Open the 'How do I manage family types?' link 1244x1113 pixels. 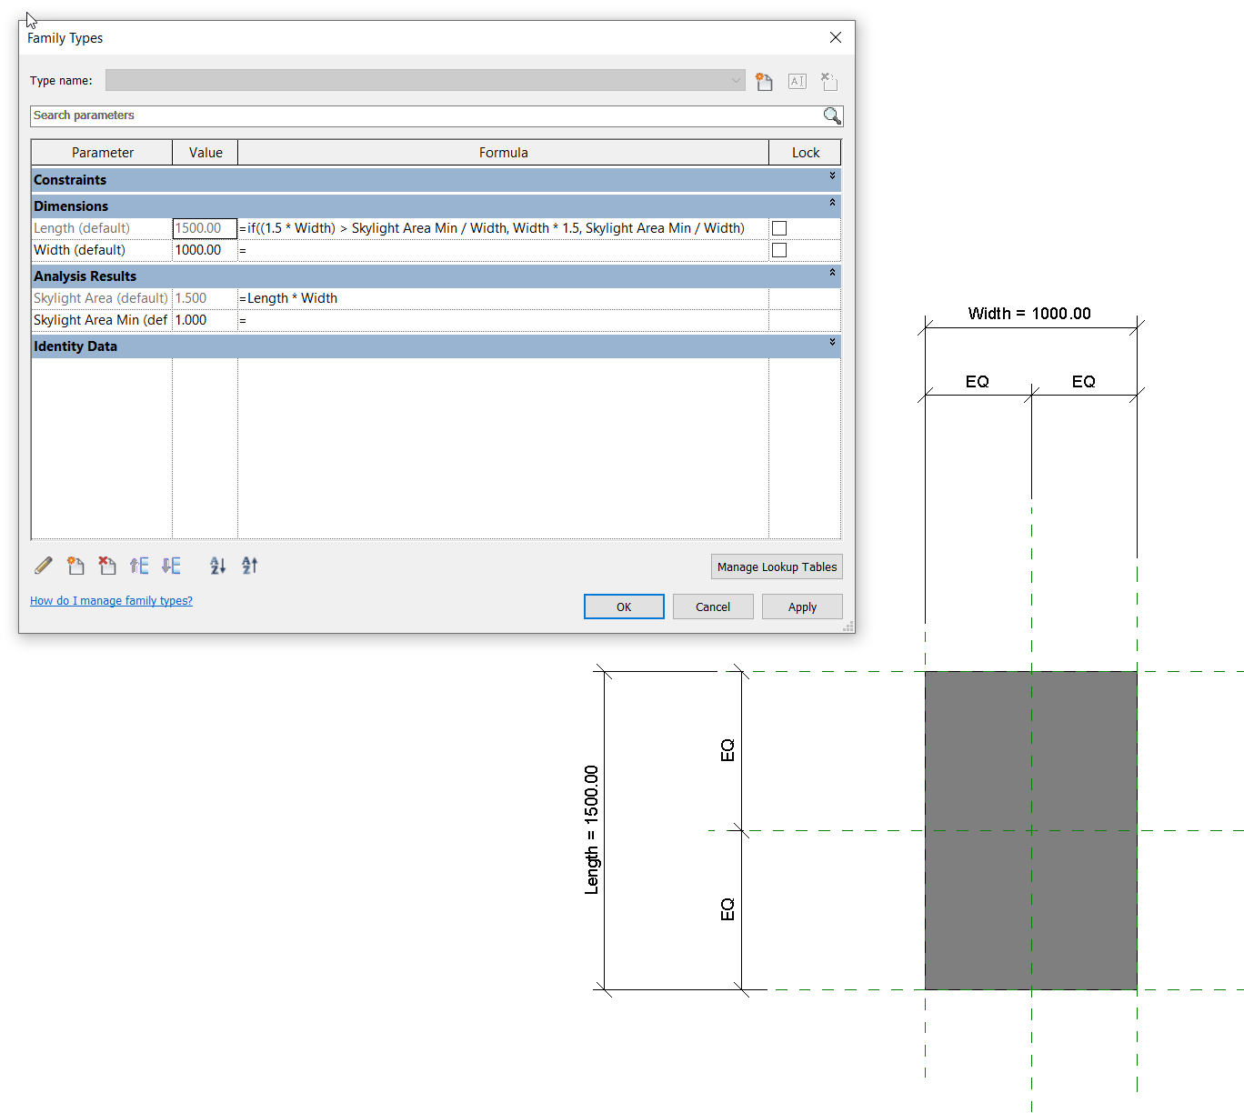click(111, 601)
